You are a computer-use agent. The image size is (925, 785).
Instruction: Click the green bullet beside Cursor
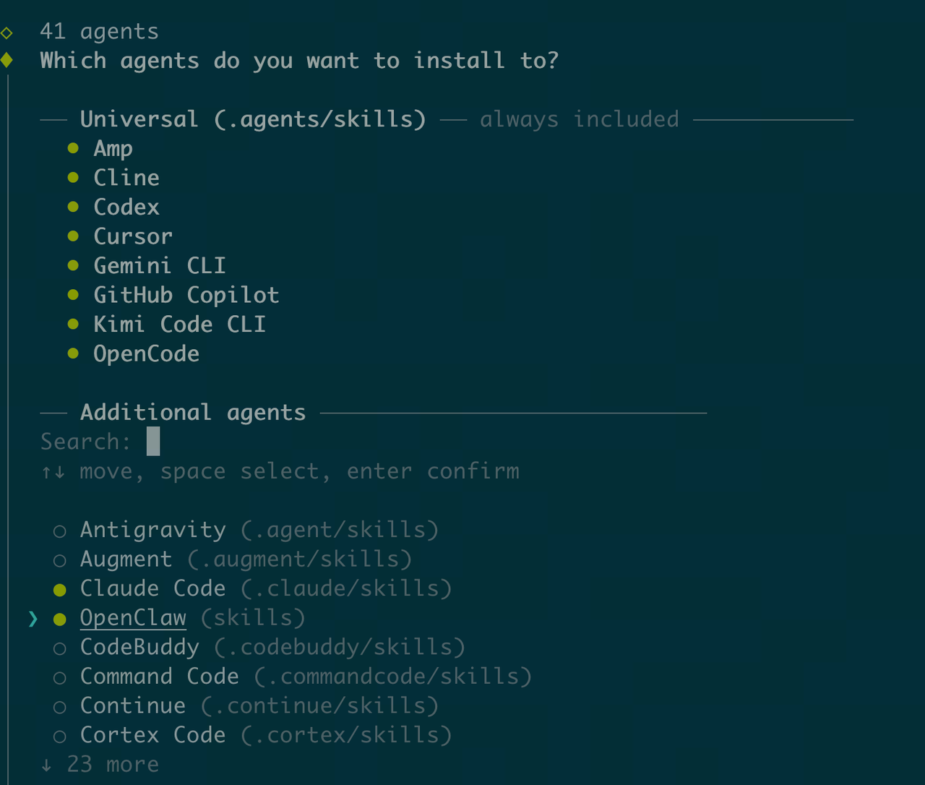tap(73, 236)
